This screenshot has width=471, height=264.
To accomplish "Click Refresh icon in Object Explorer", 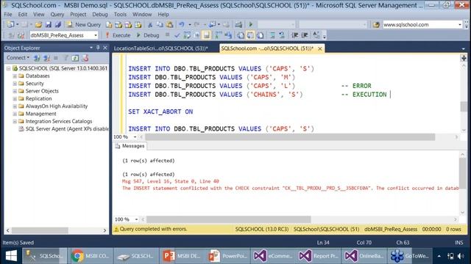I will 75,58.
